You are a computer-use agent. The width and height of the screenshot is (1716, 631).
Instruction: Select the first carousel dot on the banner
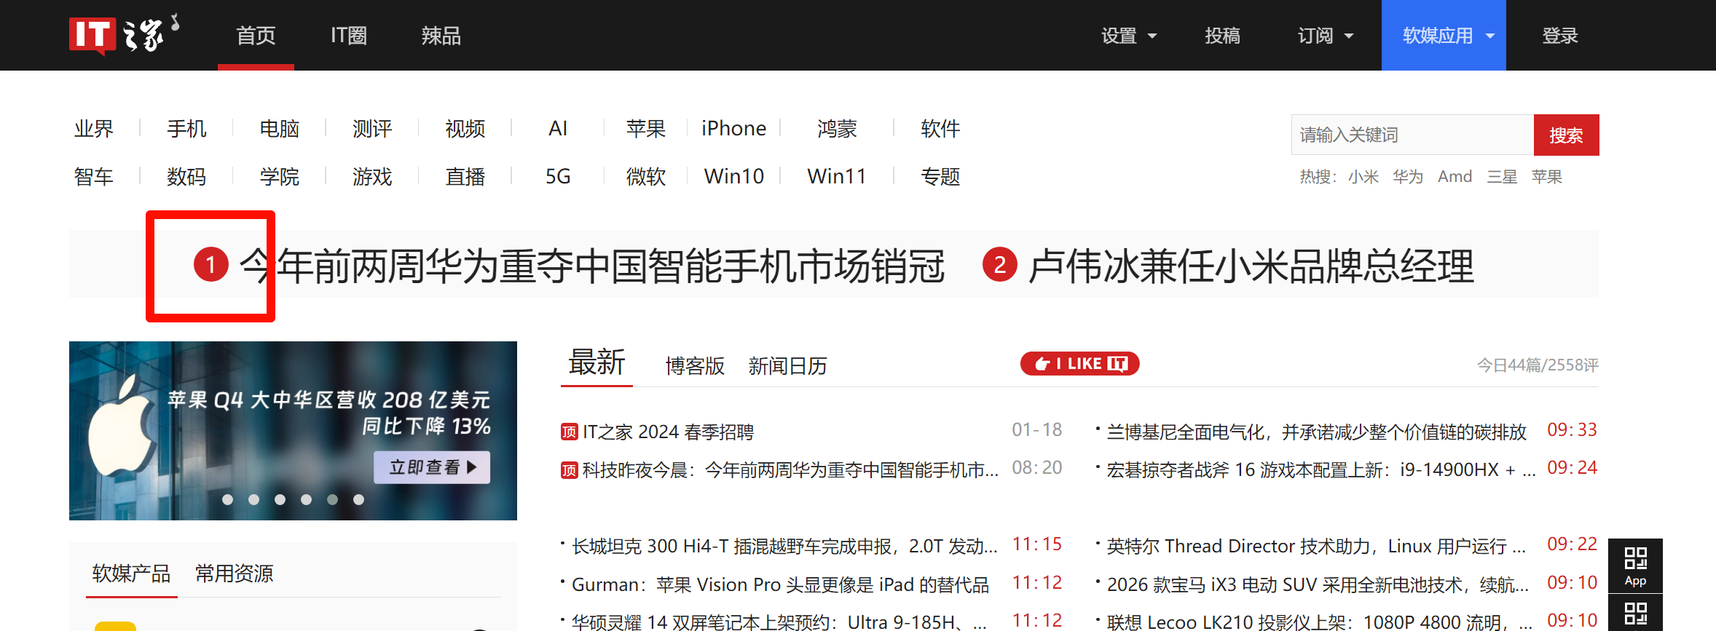(x=227, y=499)
